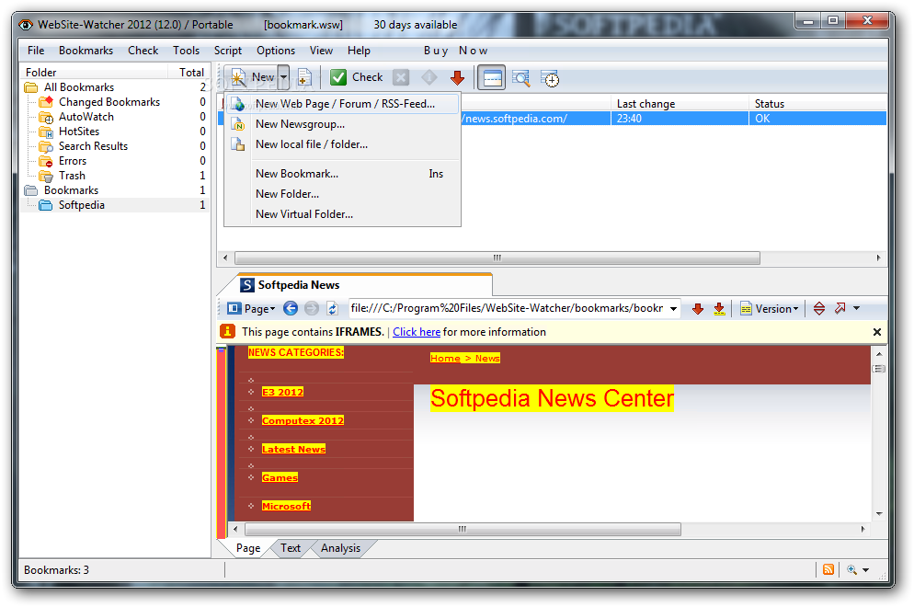Choose New Folder menu entry
This screenshot has height=607, width=914.
click(342, 194)
